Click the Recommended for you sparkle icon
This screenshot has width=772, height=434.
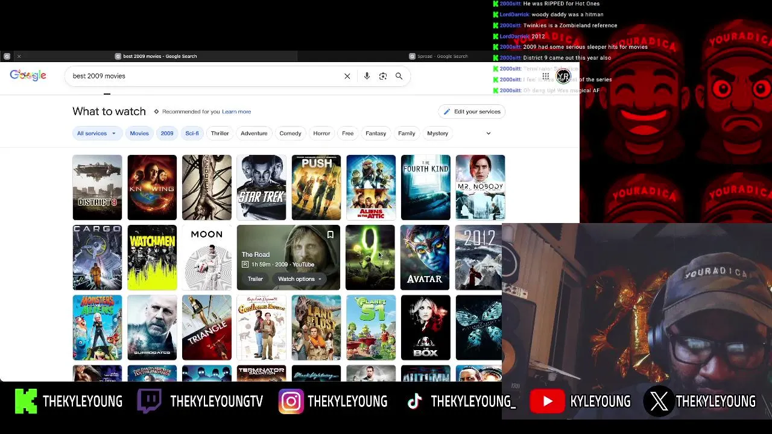[x=156, y=112]
